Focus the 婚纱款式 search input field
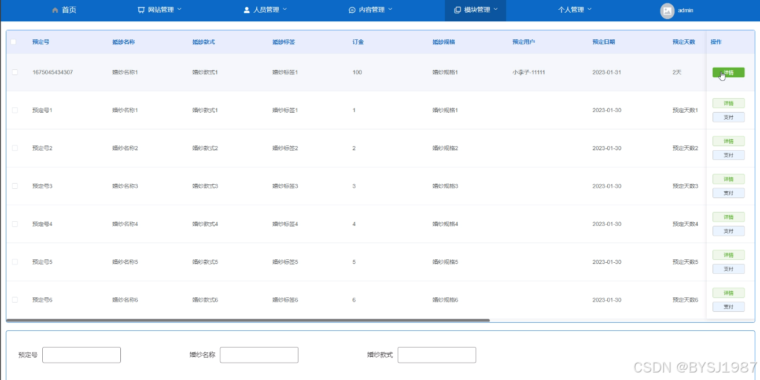 [x=437, y=355]
